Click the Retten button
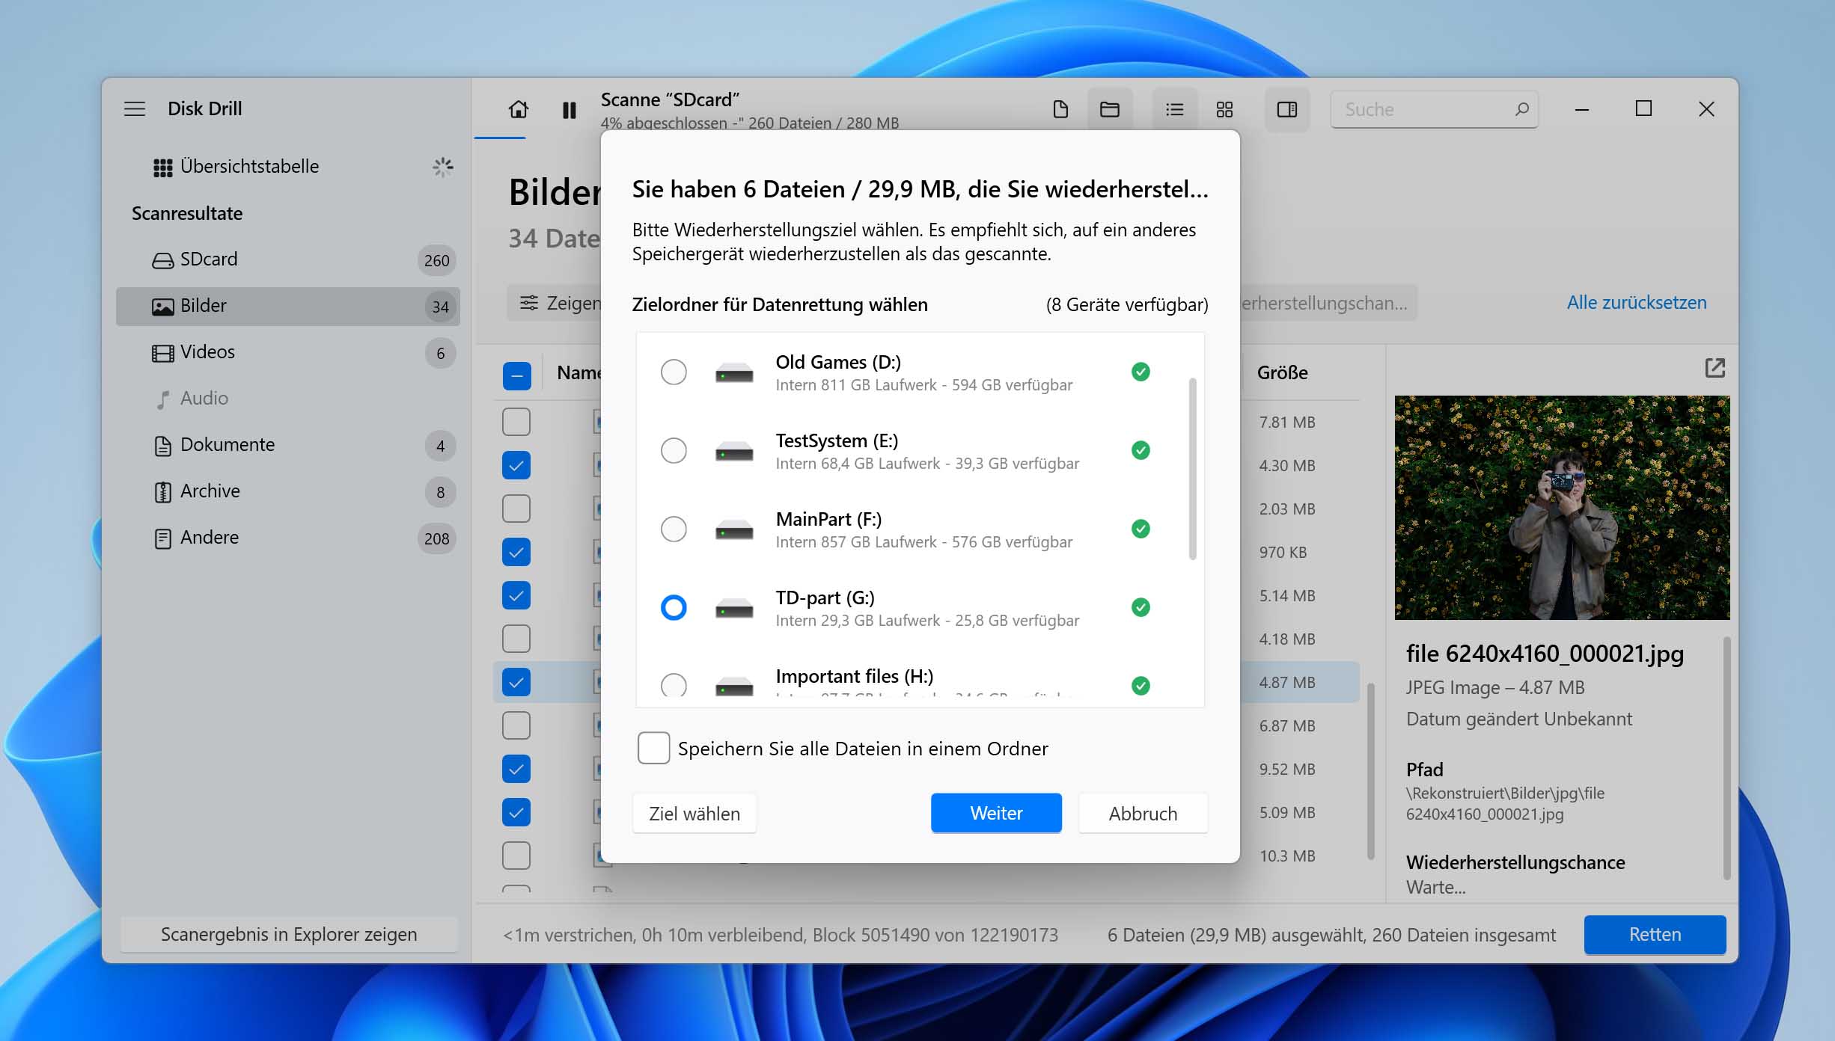 (1655, 935)
